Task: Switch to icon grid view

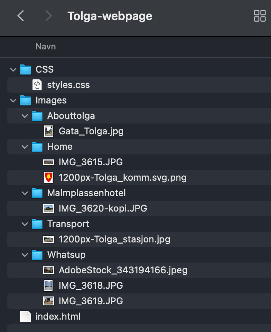Action: [x=259, y=16]
